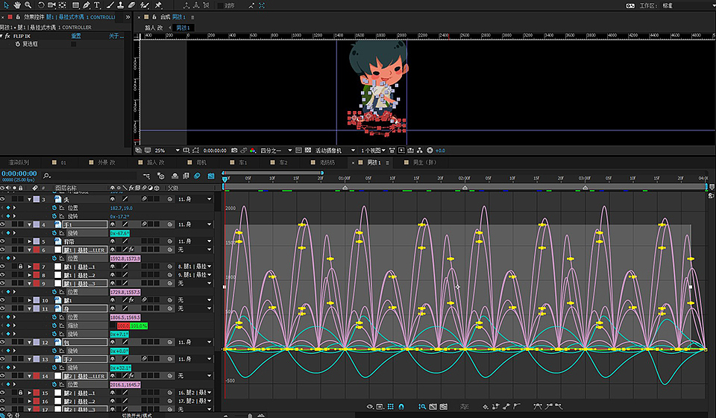This screenshot has height=418, width=716.
Task: Click the Easy Ease keyframe icon
Action: click(x=538, y=406)
